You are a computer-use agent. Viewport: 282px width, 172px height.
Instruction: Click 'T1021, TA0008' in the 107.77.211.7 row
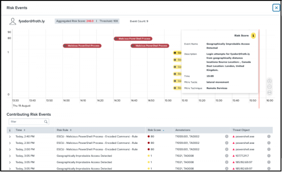[185, 156]
